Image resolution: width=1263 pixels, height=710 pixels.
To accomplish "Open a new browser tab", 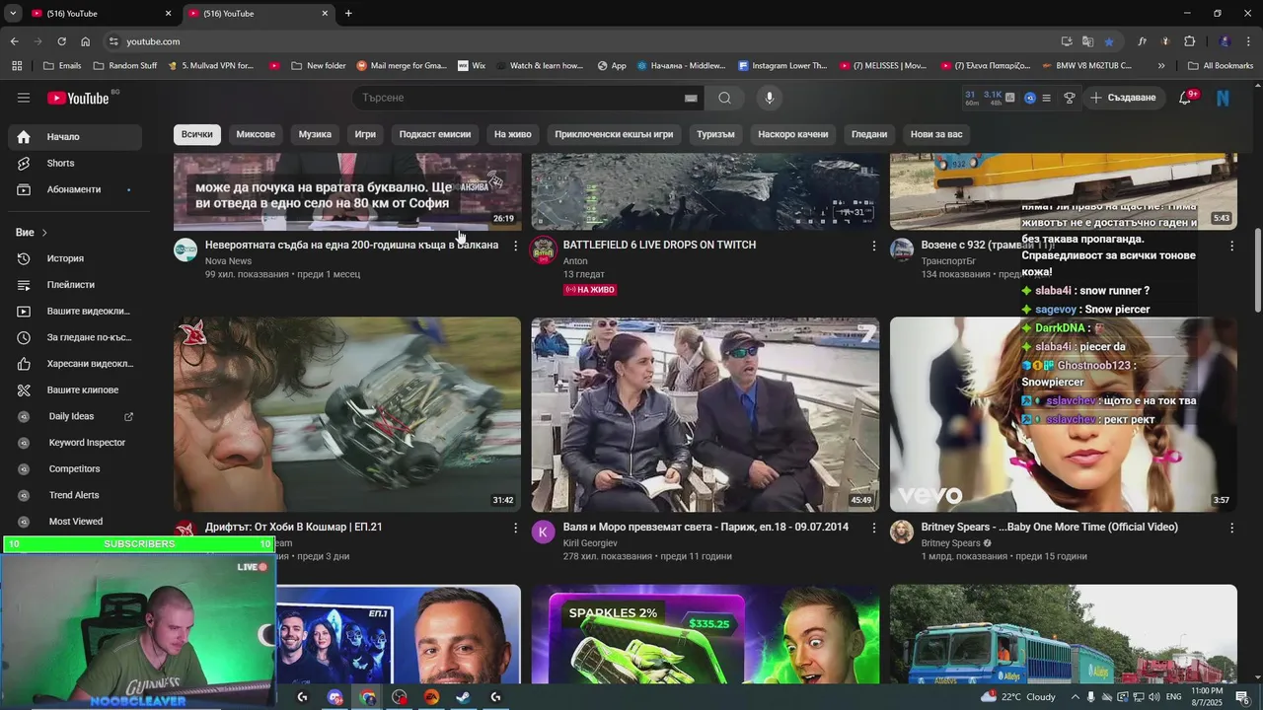I will click(348, 13).
